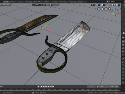Open the Add menu in viewport header
This screenshot has height=94, width=125.
click(x=3, y=5)
